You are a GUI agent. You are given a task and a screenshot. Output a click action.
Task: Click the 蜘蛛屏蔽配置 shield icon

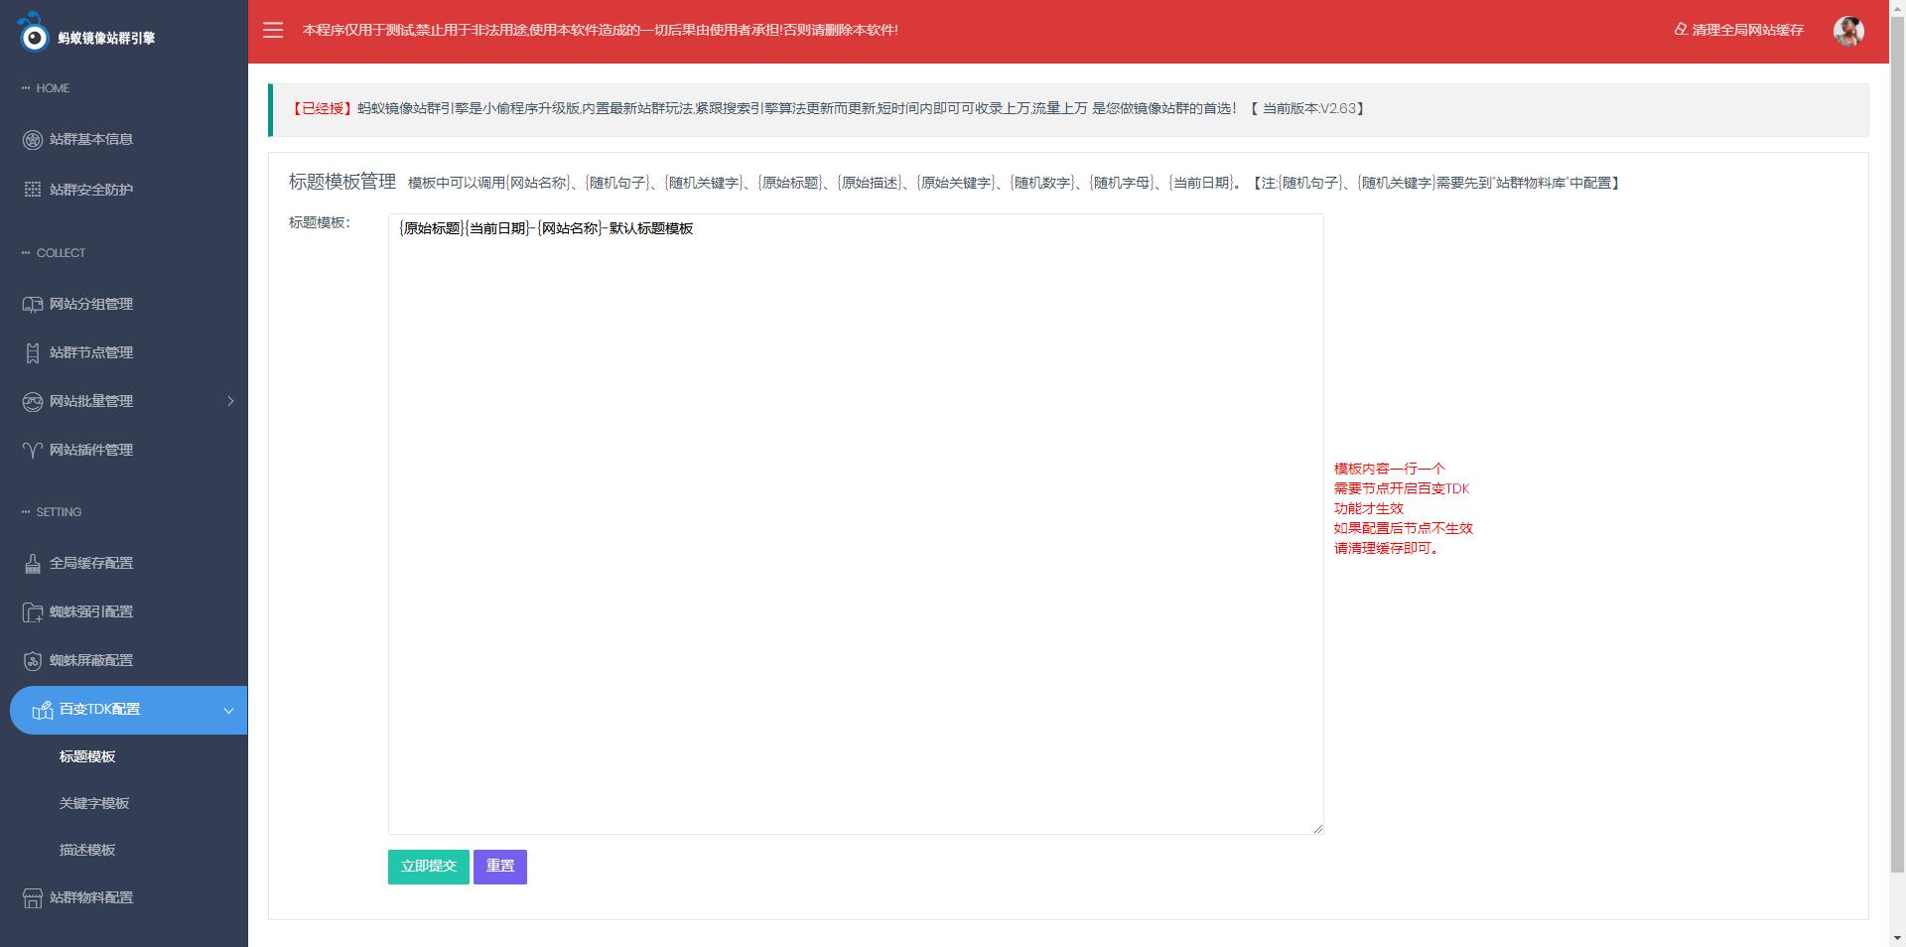(x=33, y=661)
